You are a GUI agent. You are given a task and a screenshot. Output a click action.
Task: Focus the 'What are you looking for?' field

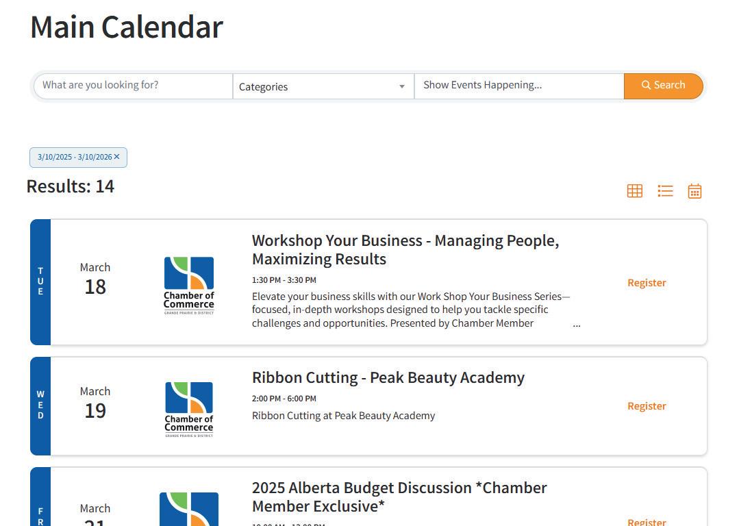(x=134, y=86)
